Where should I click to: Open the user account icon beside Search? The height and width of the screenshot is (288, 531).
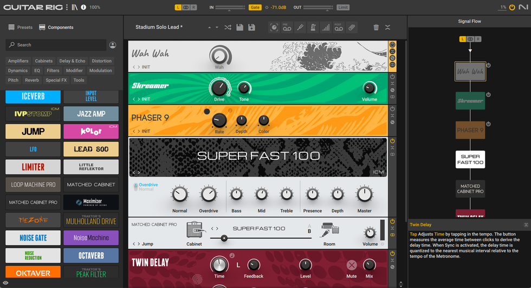tap(113, 45)
